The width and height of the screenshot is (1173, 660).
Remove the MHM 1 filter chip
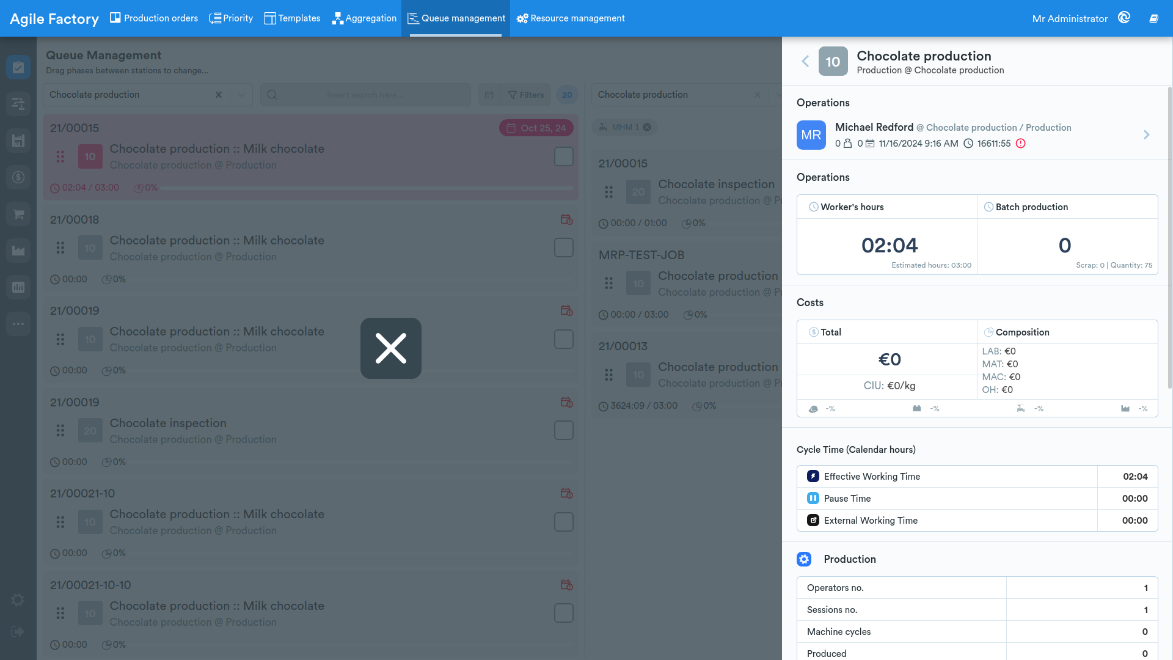pyautogui.click(x=647, y=127)
